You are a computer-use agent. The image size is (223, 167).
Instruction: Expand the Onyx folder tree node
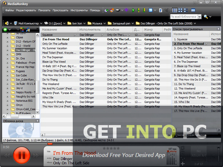tap(7, 105)
